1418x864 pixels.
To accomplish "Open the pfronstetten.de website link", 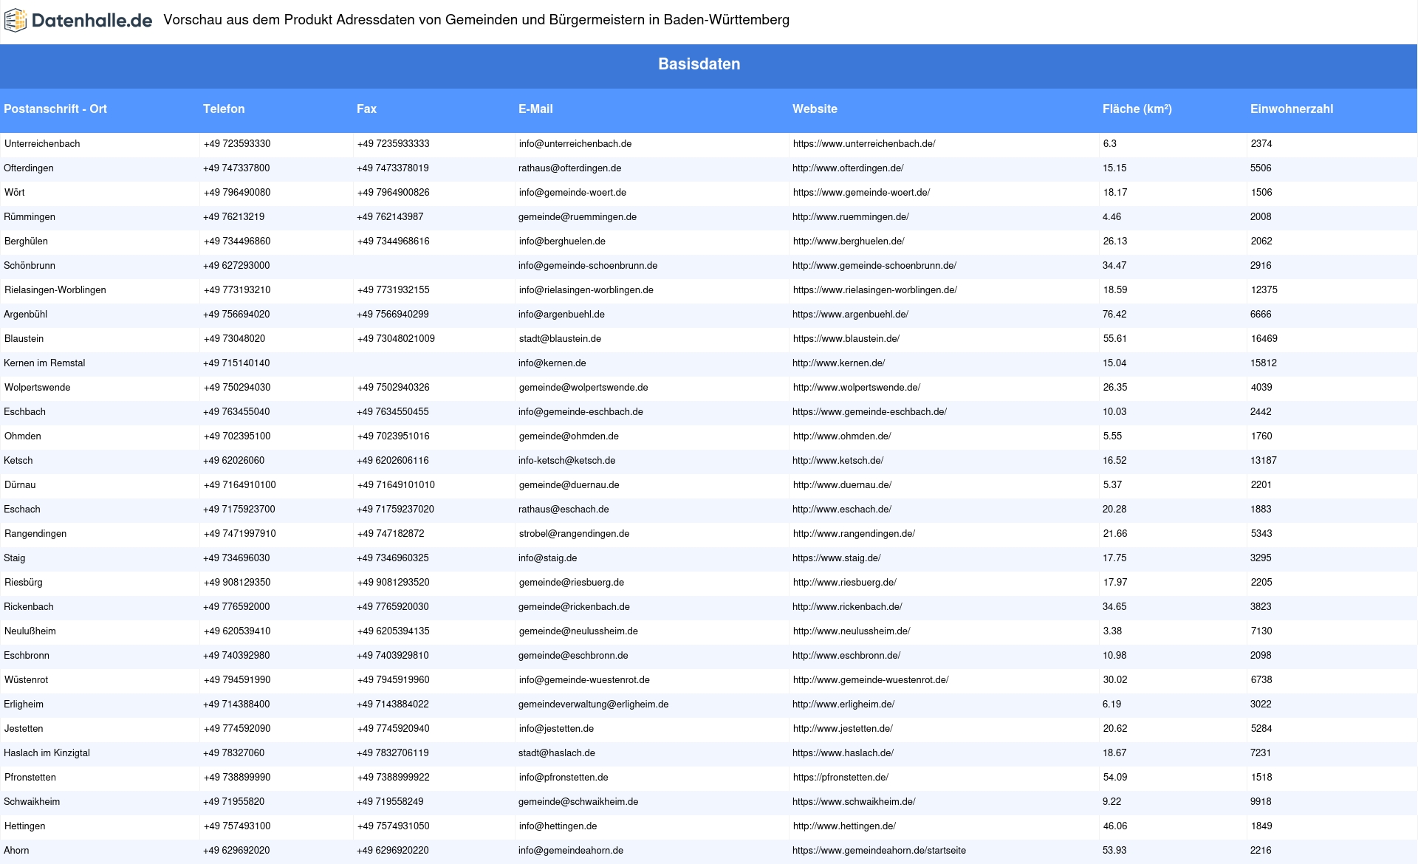I will coord(840,778).
